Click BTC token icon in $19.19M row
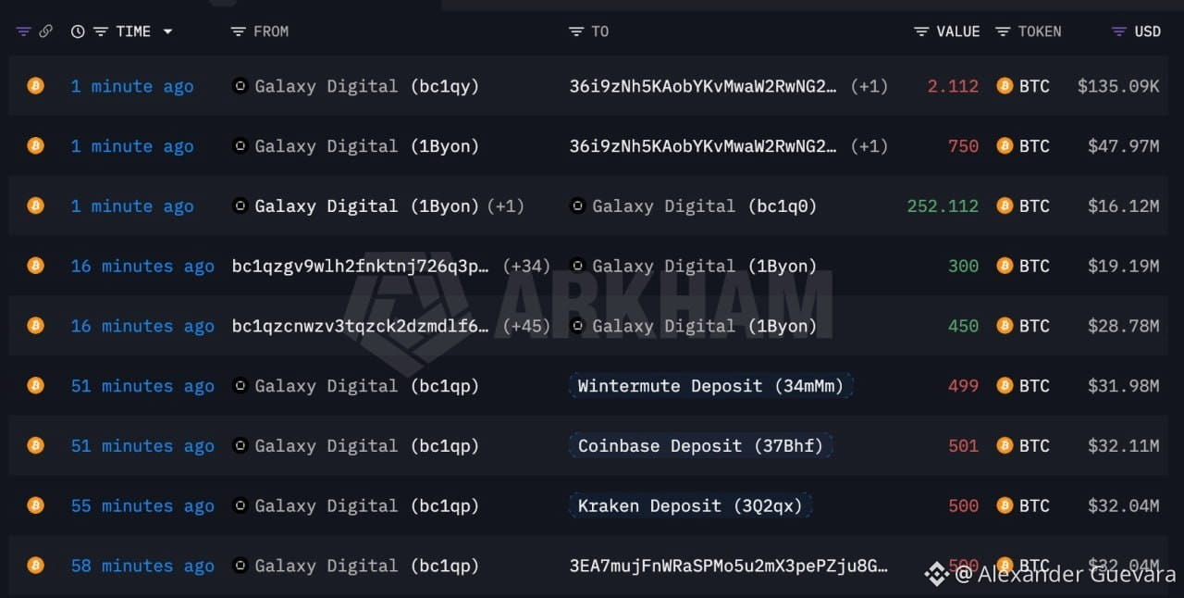1184x598 pixels. coord(1005,266)
